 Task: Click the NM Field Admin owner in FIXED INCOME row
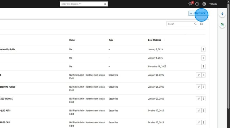click(87, 100)
